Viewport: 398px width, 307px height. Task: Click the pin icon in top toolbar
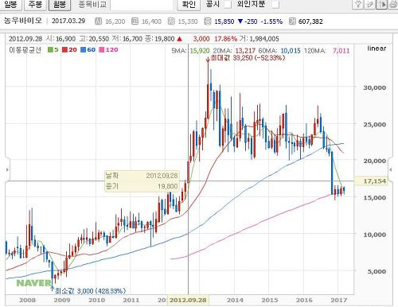tap(357, 4)
